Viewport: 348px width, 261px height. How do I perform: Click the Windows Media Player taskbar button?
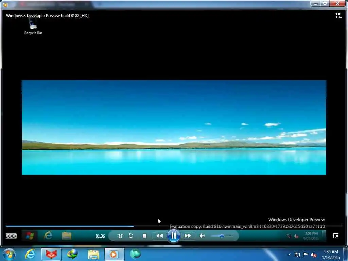click(x=114, y=254)
